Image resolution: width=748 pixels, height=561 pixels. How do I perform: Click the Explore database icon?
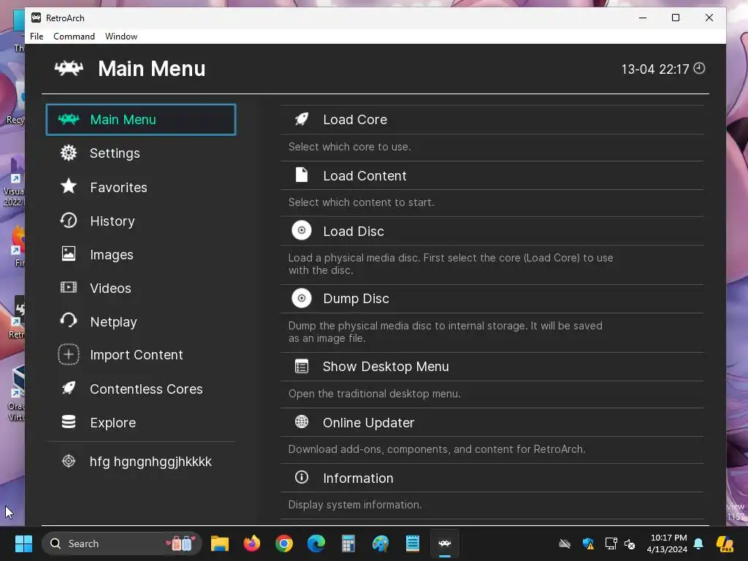tap(69, 421)
